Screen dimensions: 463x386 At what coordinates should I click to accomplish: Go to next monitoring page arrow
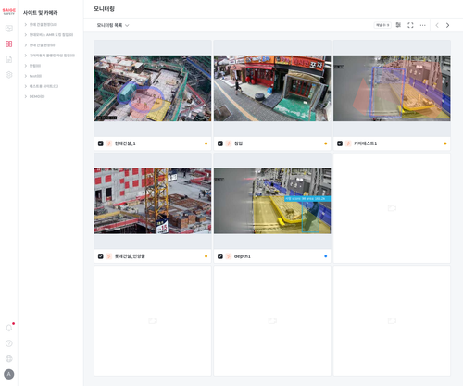click(x=447, y=25)
